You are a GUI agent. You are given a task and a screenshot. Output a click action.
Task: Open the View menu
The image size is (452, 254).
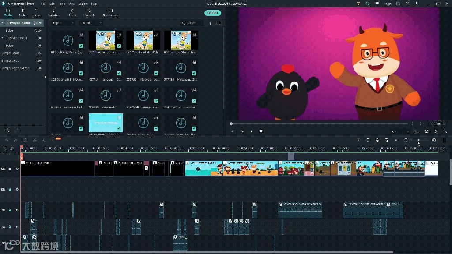tap(72, 4)
